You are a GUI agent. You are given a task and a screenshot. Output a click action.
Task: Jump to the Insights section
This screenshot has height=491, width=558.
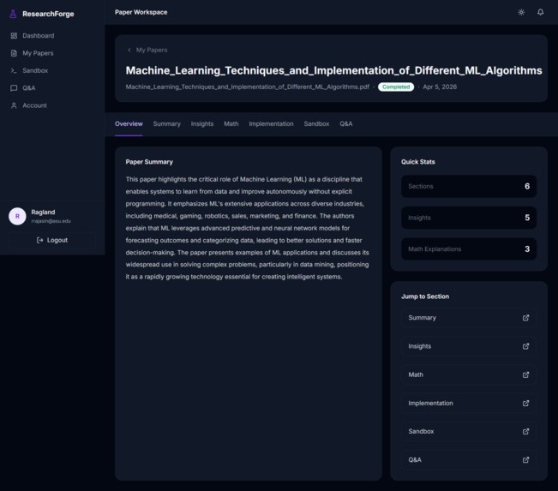pos(469,346)
